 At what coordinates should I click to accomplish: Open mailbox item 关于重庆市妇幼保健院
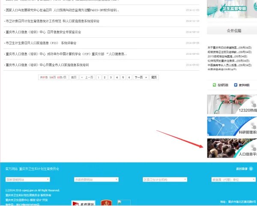tap(230, 48)
